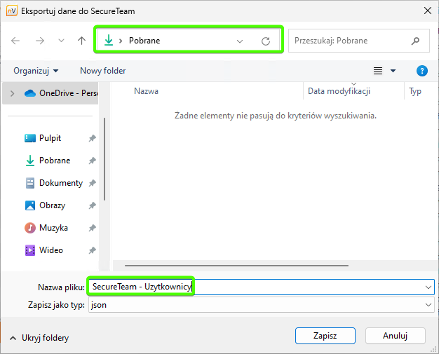439x354 pixels.
Task: Collapse folders with Ukryj foldery
Action: click(39, 338)
